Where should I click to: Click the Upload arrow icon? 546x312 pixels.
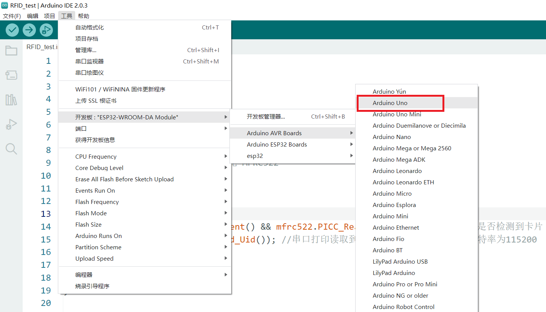pyautogui.click(x=29, y=30)
